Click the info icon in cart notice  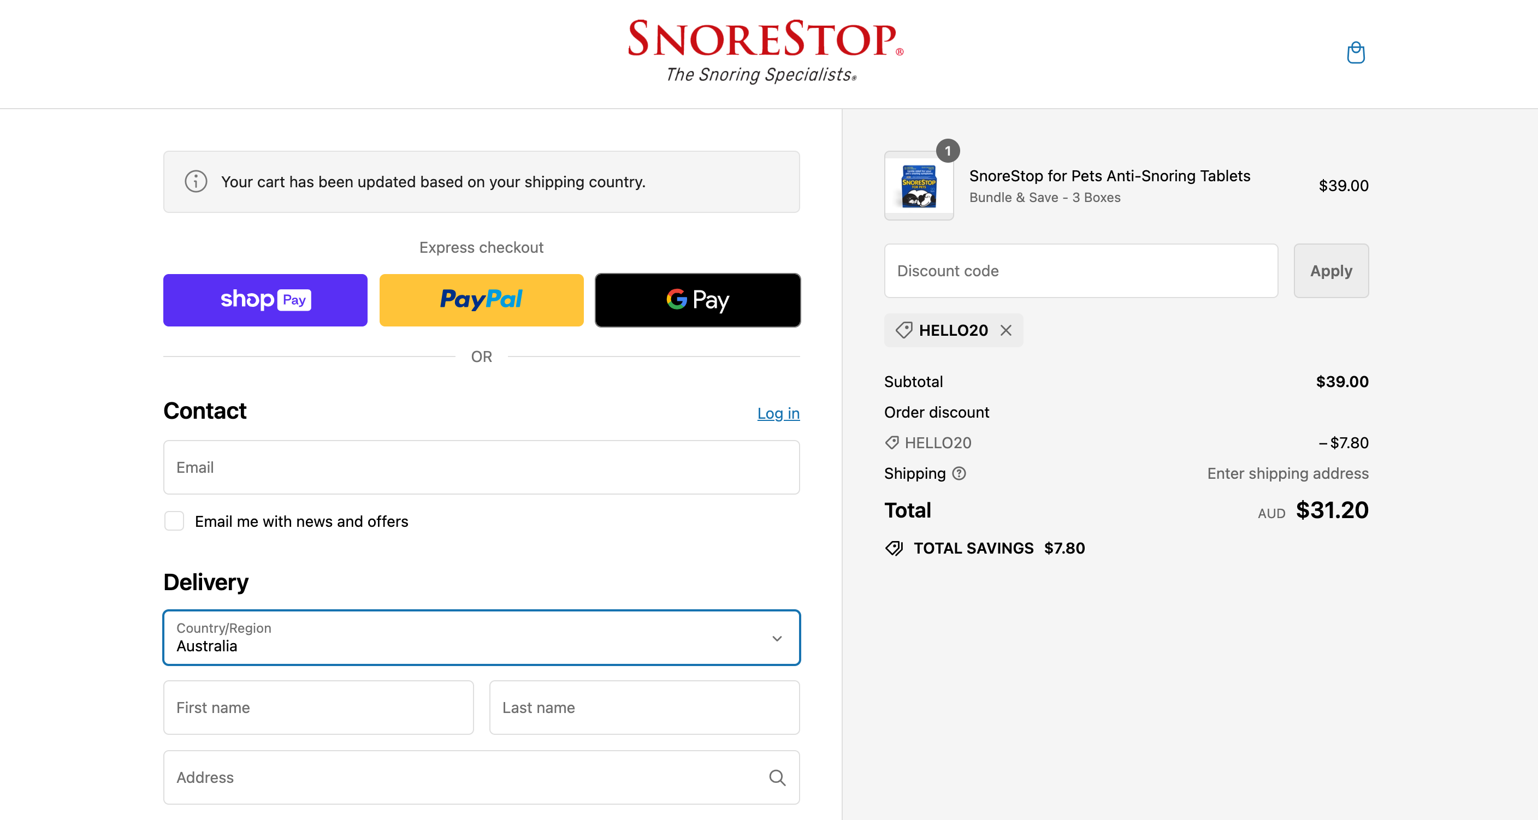pos(196,181)
